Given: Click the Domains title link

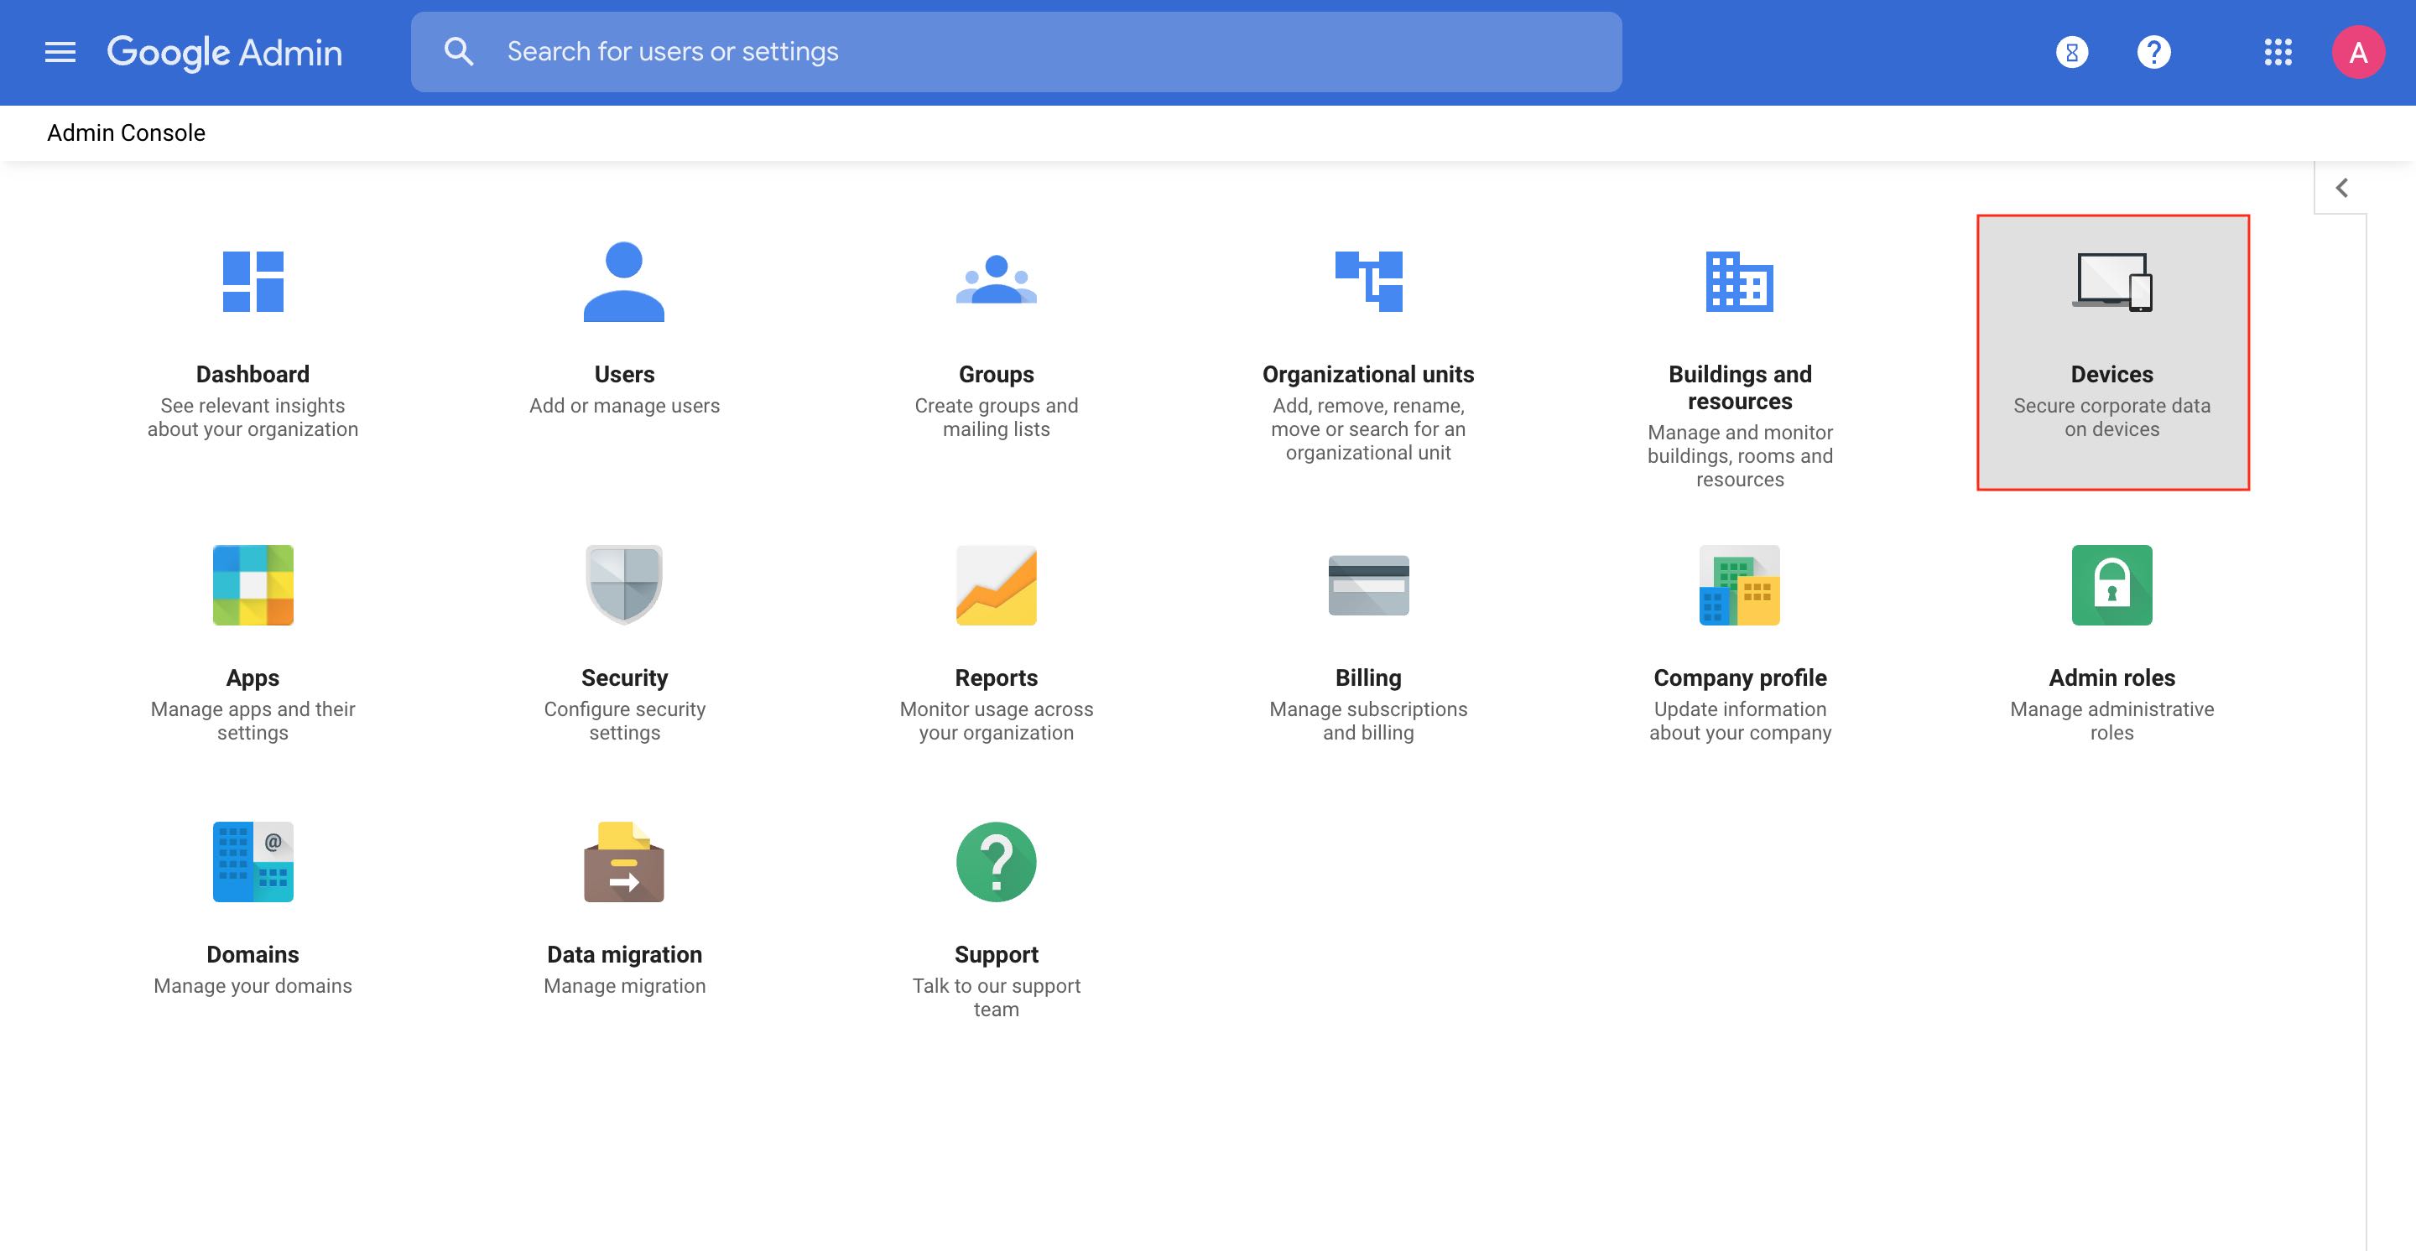Looking at the screenshot, I should [x=253, y=954].
